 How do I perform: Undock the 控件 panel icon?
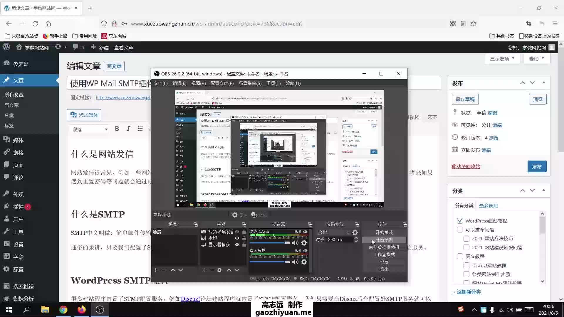point(404,225)
